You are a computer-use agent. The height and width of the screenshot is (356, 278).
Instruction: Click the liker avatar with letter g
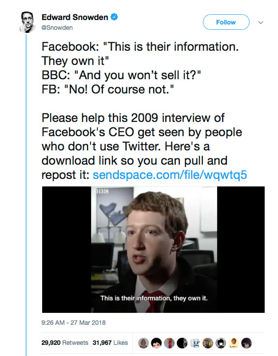click(x=195, y=343)
